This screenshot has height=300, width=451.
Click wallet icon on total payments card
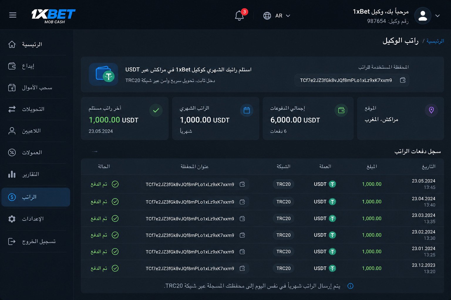pyautogui.click(x=341, y=110)
